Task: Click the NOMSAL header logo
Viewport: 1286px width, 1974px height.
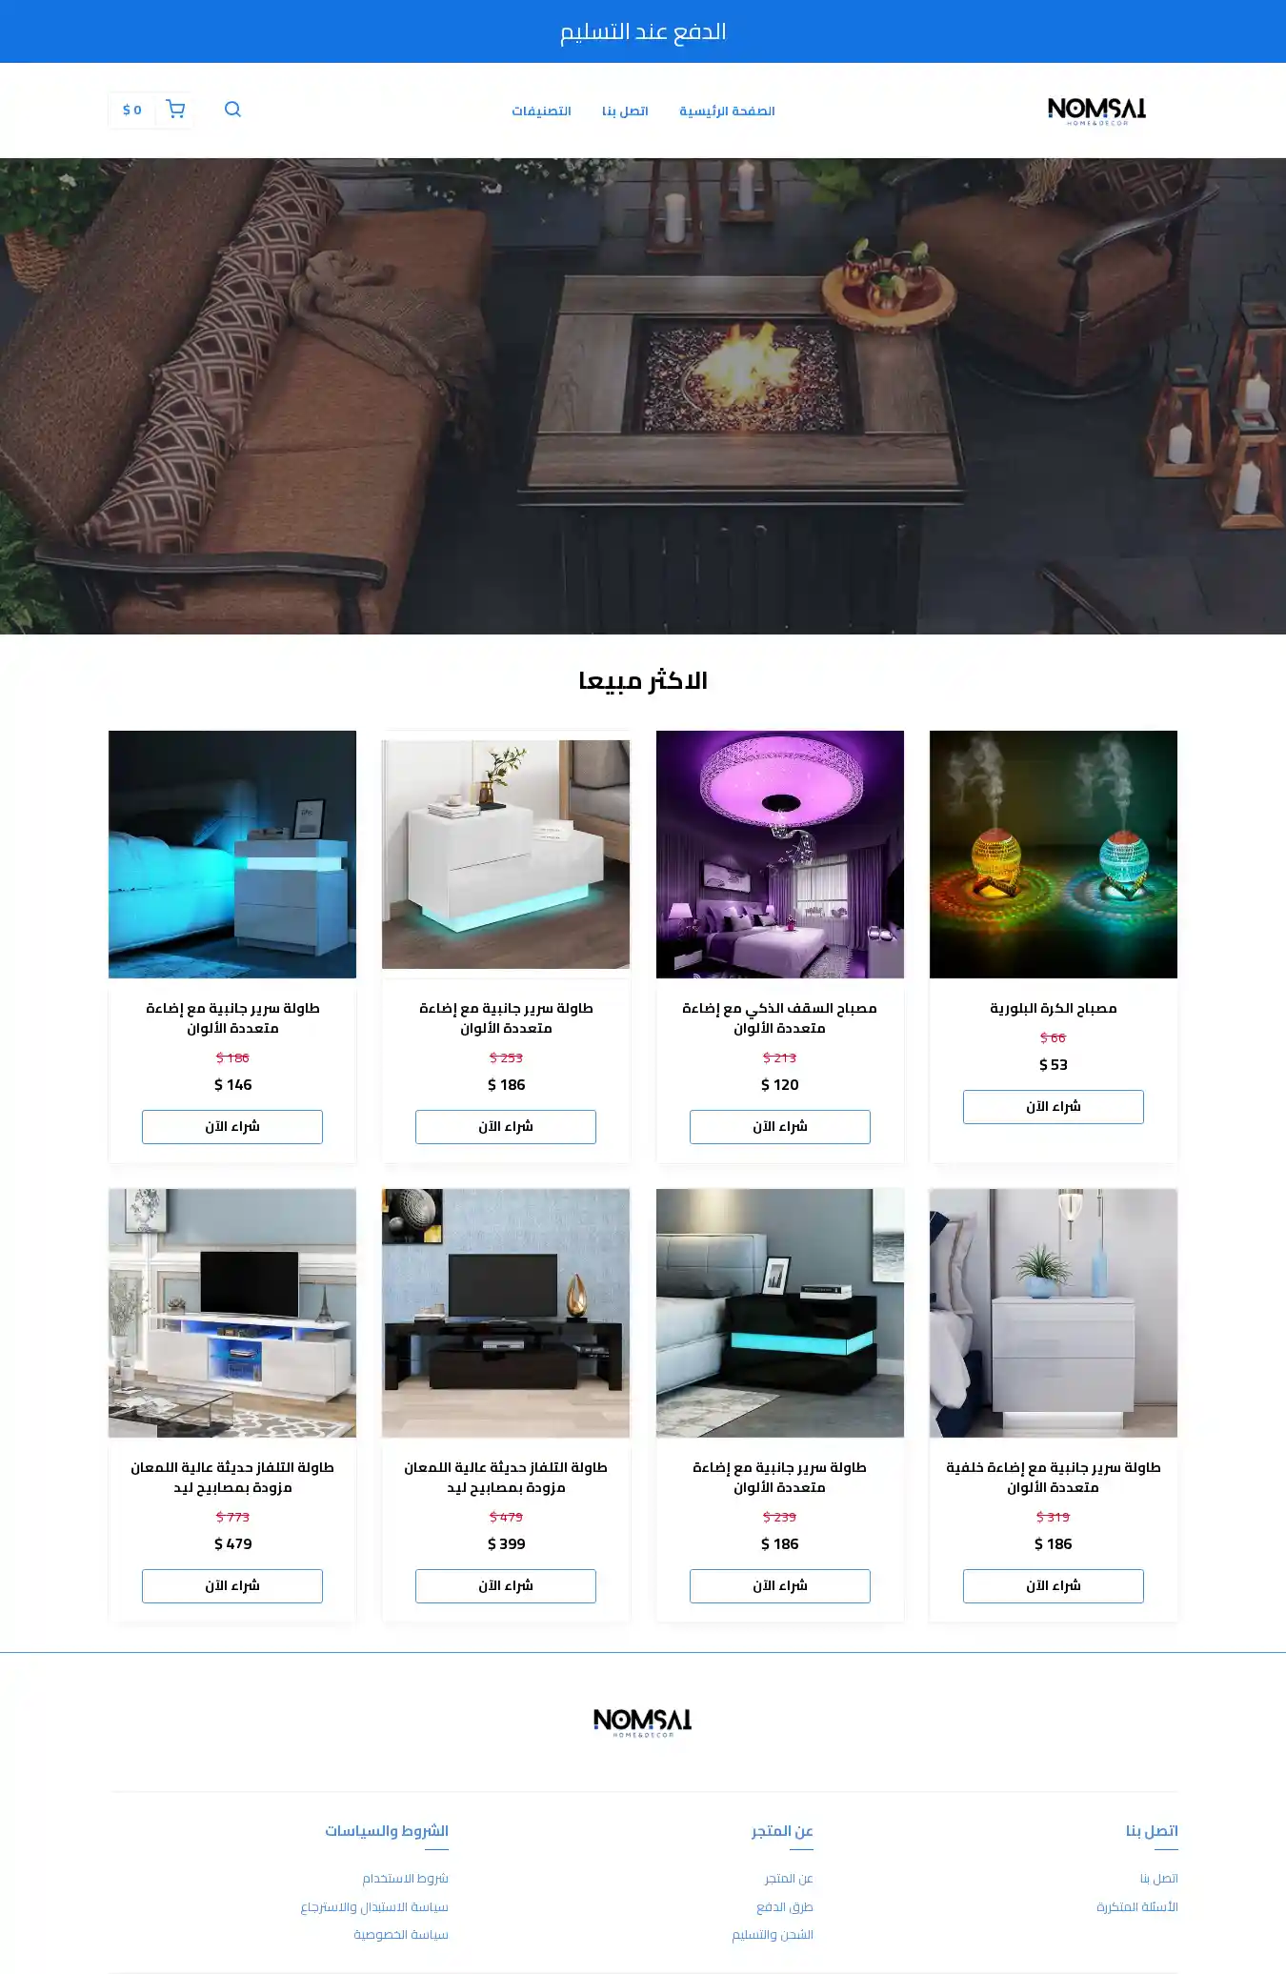Action: pos(1096,111)
